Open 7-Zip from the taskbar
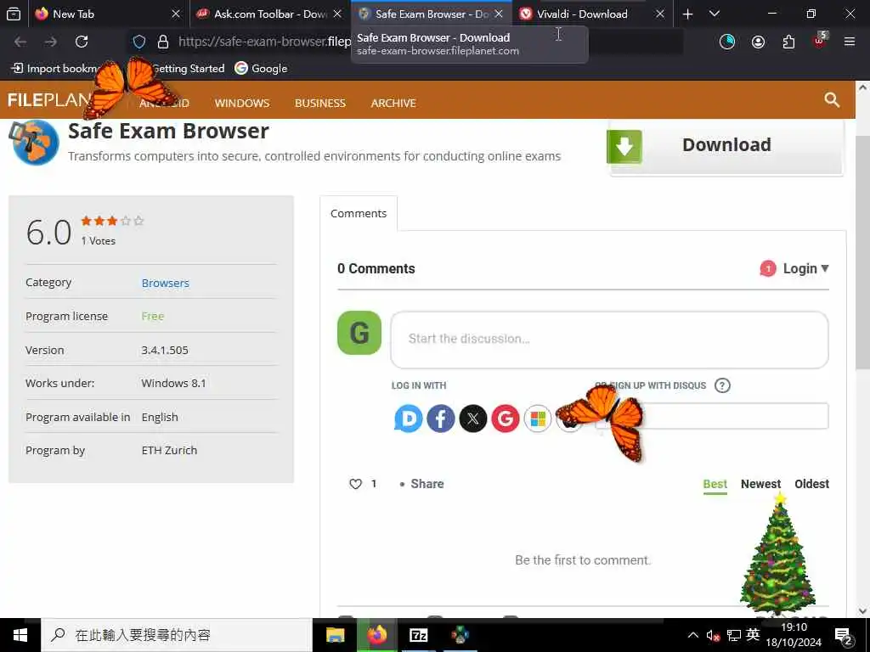870x652 pixels. [418, 635]
